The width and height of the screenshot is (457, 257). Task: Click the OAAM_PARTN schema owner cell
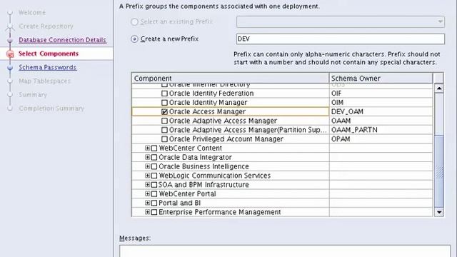click(381, 130)
